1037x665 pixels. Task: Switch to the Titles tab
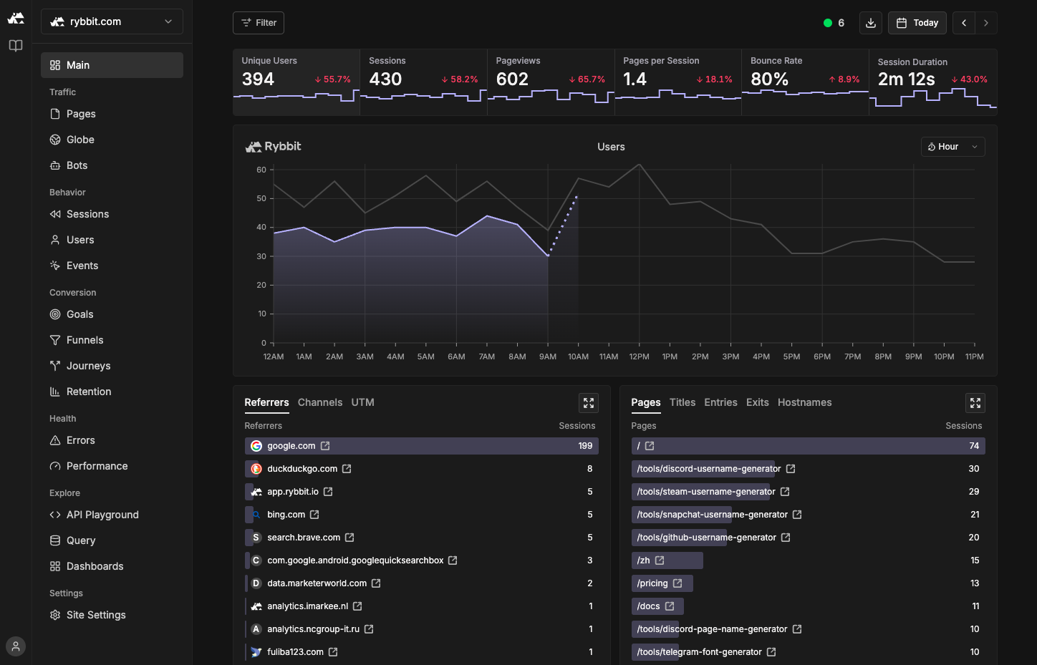pyautogui.click(x=683, y=402)
